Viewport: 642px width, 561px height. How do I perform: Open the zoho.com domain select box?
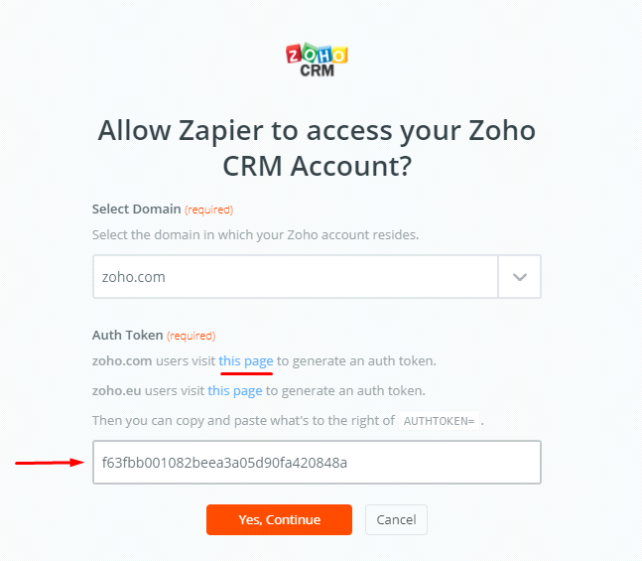(295, 277)
